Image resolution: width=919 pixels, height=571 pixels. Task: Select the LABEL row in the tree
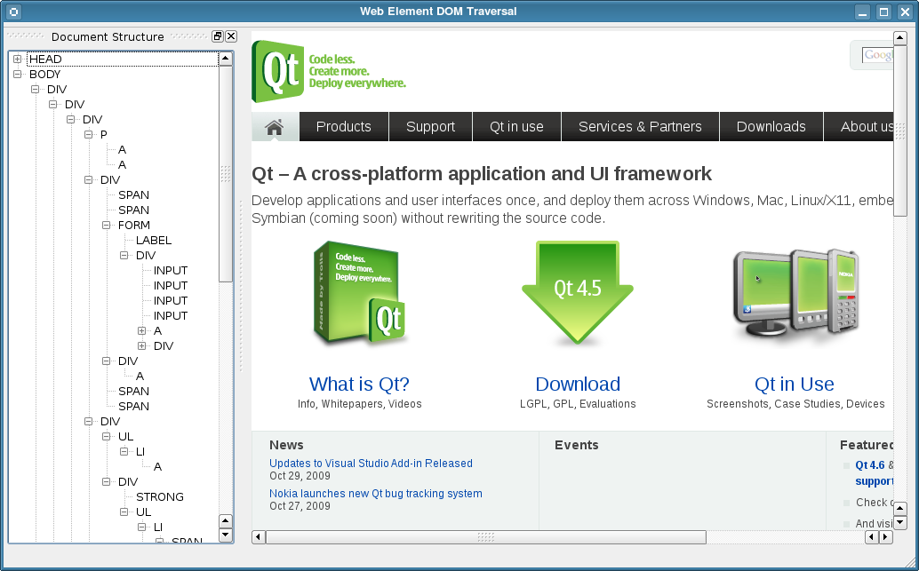tap(154, 240)
